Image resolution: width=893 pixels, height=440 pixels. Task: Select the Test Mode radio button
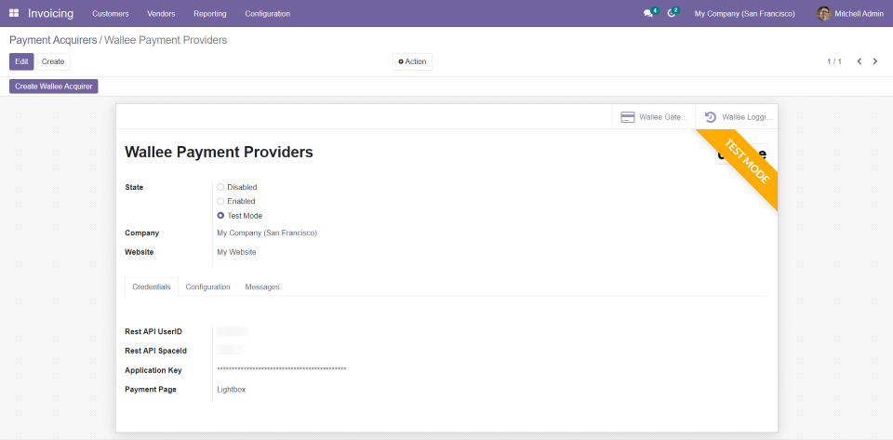220,216
